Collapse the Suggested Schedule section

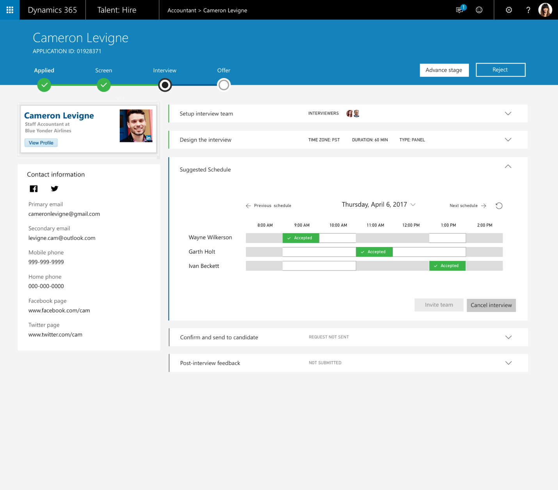coord(508,167)
